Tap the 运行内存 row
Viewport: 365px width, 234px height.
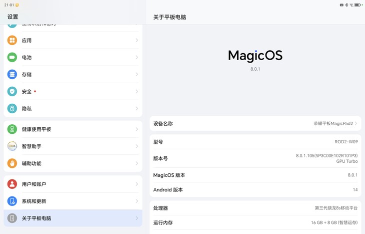pos(255,222)
